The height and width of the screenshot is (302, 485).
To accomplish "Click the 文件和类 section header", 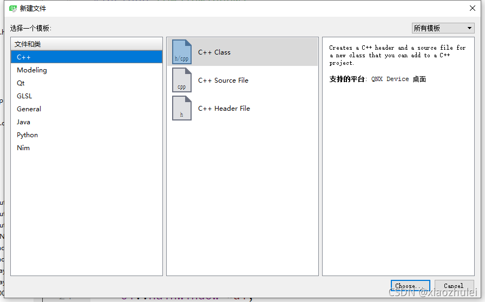I will click(87, 44).
